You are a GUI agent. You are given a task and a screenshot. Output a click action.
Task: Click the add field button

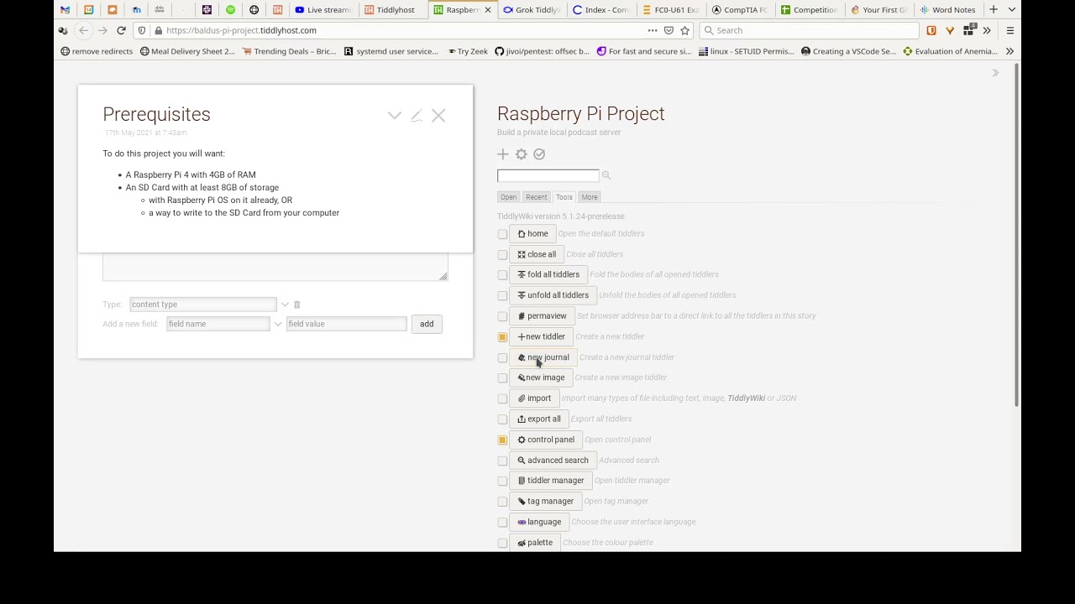(427, 324)
